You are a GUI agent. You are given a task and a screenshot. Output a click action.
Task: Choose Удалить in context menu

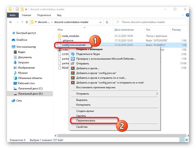pyautogui.click(x=81, y=116)
